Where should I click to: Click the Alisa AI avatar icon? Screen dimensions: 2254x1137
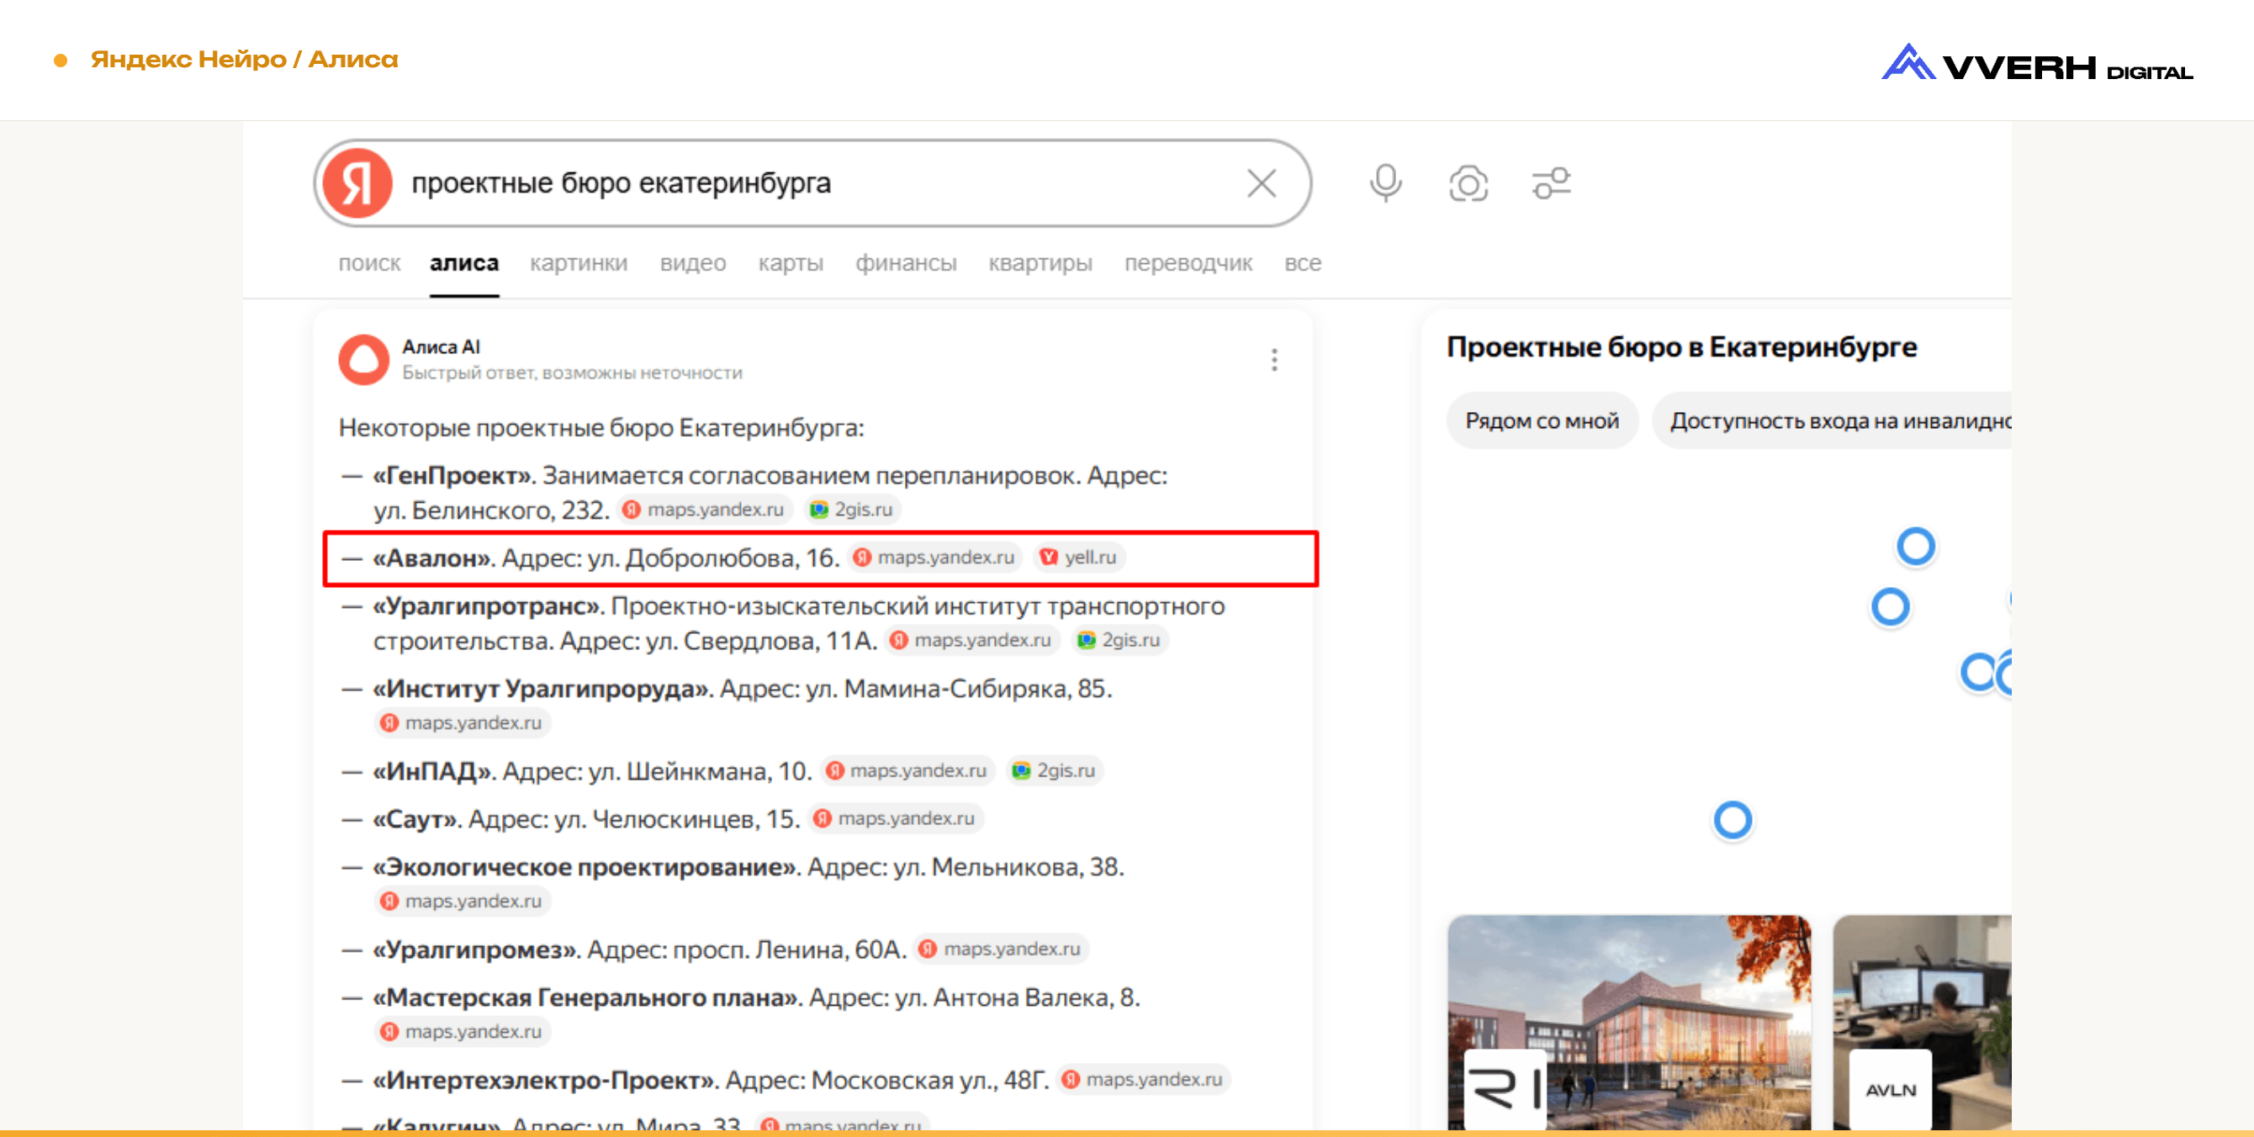pos(363,359)
